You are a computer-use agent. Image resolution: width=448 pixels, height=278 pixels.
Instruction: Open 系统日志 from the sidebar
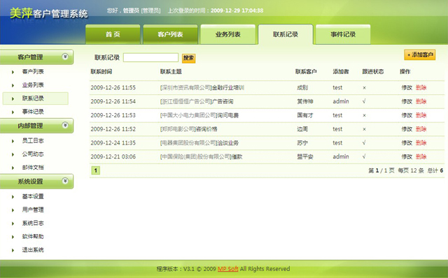point(33,224)
